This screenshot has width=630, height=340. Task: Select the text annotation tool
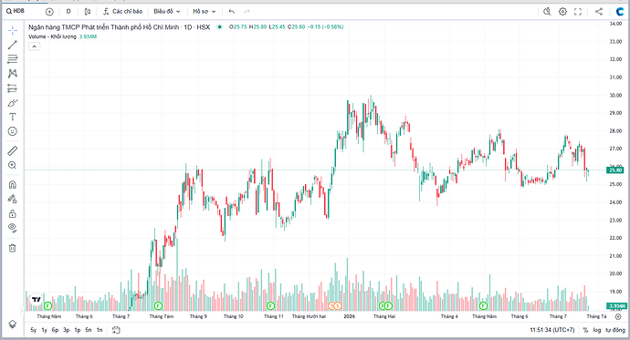[13, 117]
